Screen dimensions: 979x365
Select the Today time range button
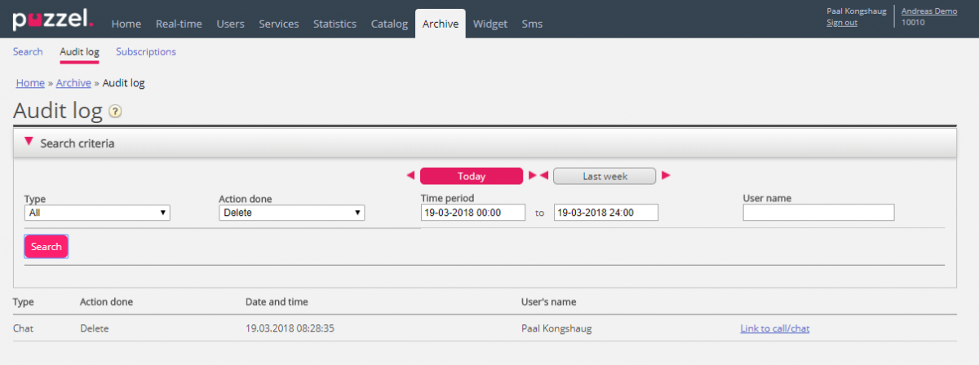point(471,176)
